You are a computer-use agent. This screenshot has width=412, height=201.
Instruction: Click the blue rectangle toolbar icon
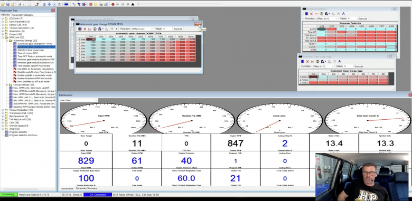tap(66, 4)
